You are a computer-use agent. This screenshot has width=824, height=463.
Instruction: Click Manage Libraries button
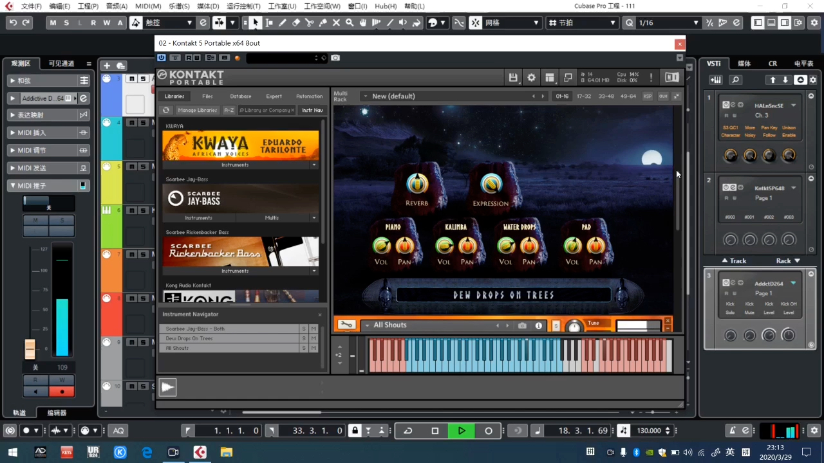pyautogui.click(x=198, y=110)
